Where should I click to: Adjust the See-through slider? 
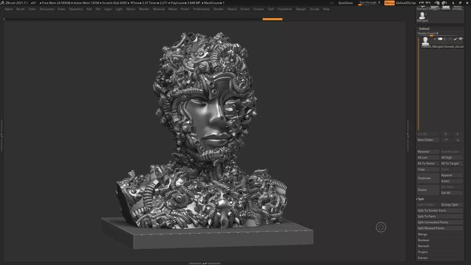tap(369, 3)
